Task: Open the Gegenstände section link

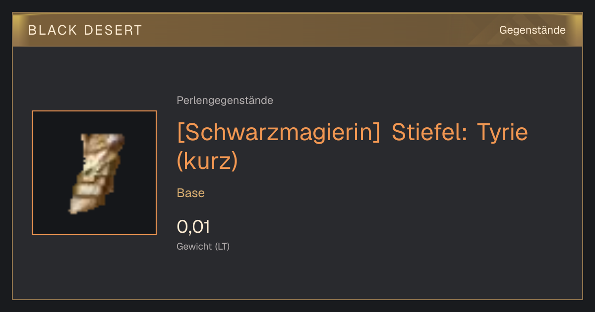Action: [532, 30]
